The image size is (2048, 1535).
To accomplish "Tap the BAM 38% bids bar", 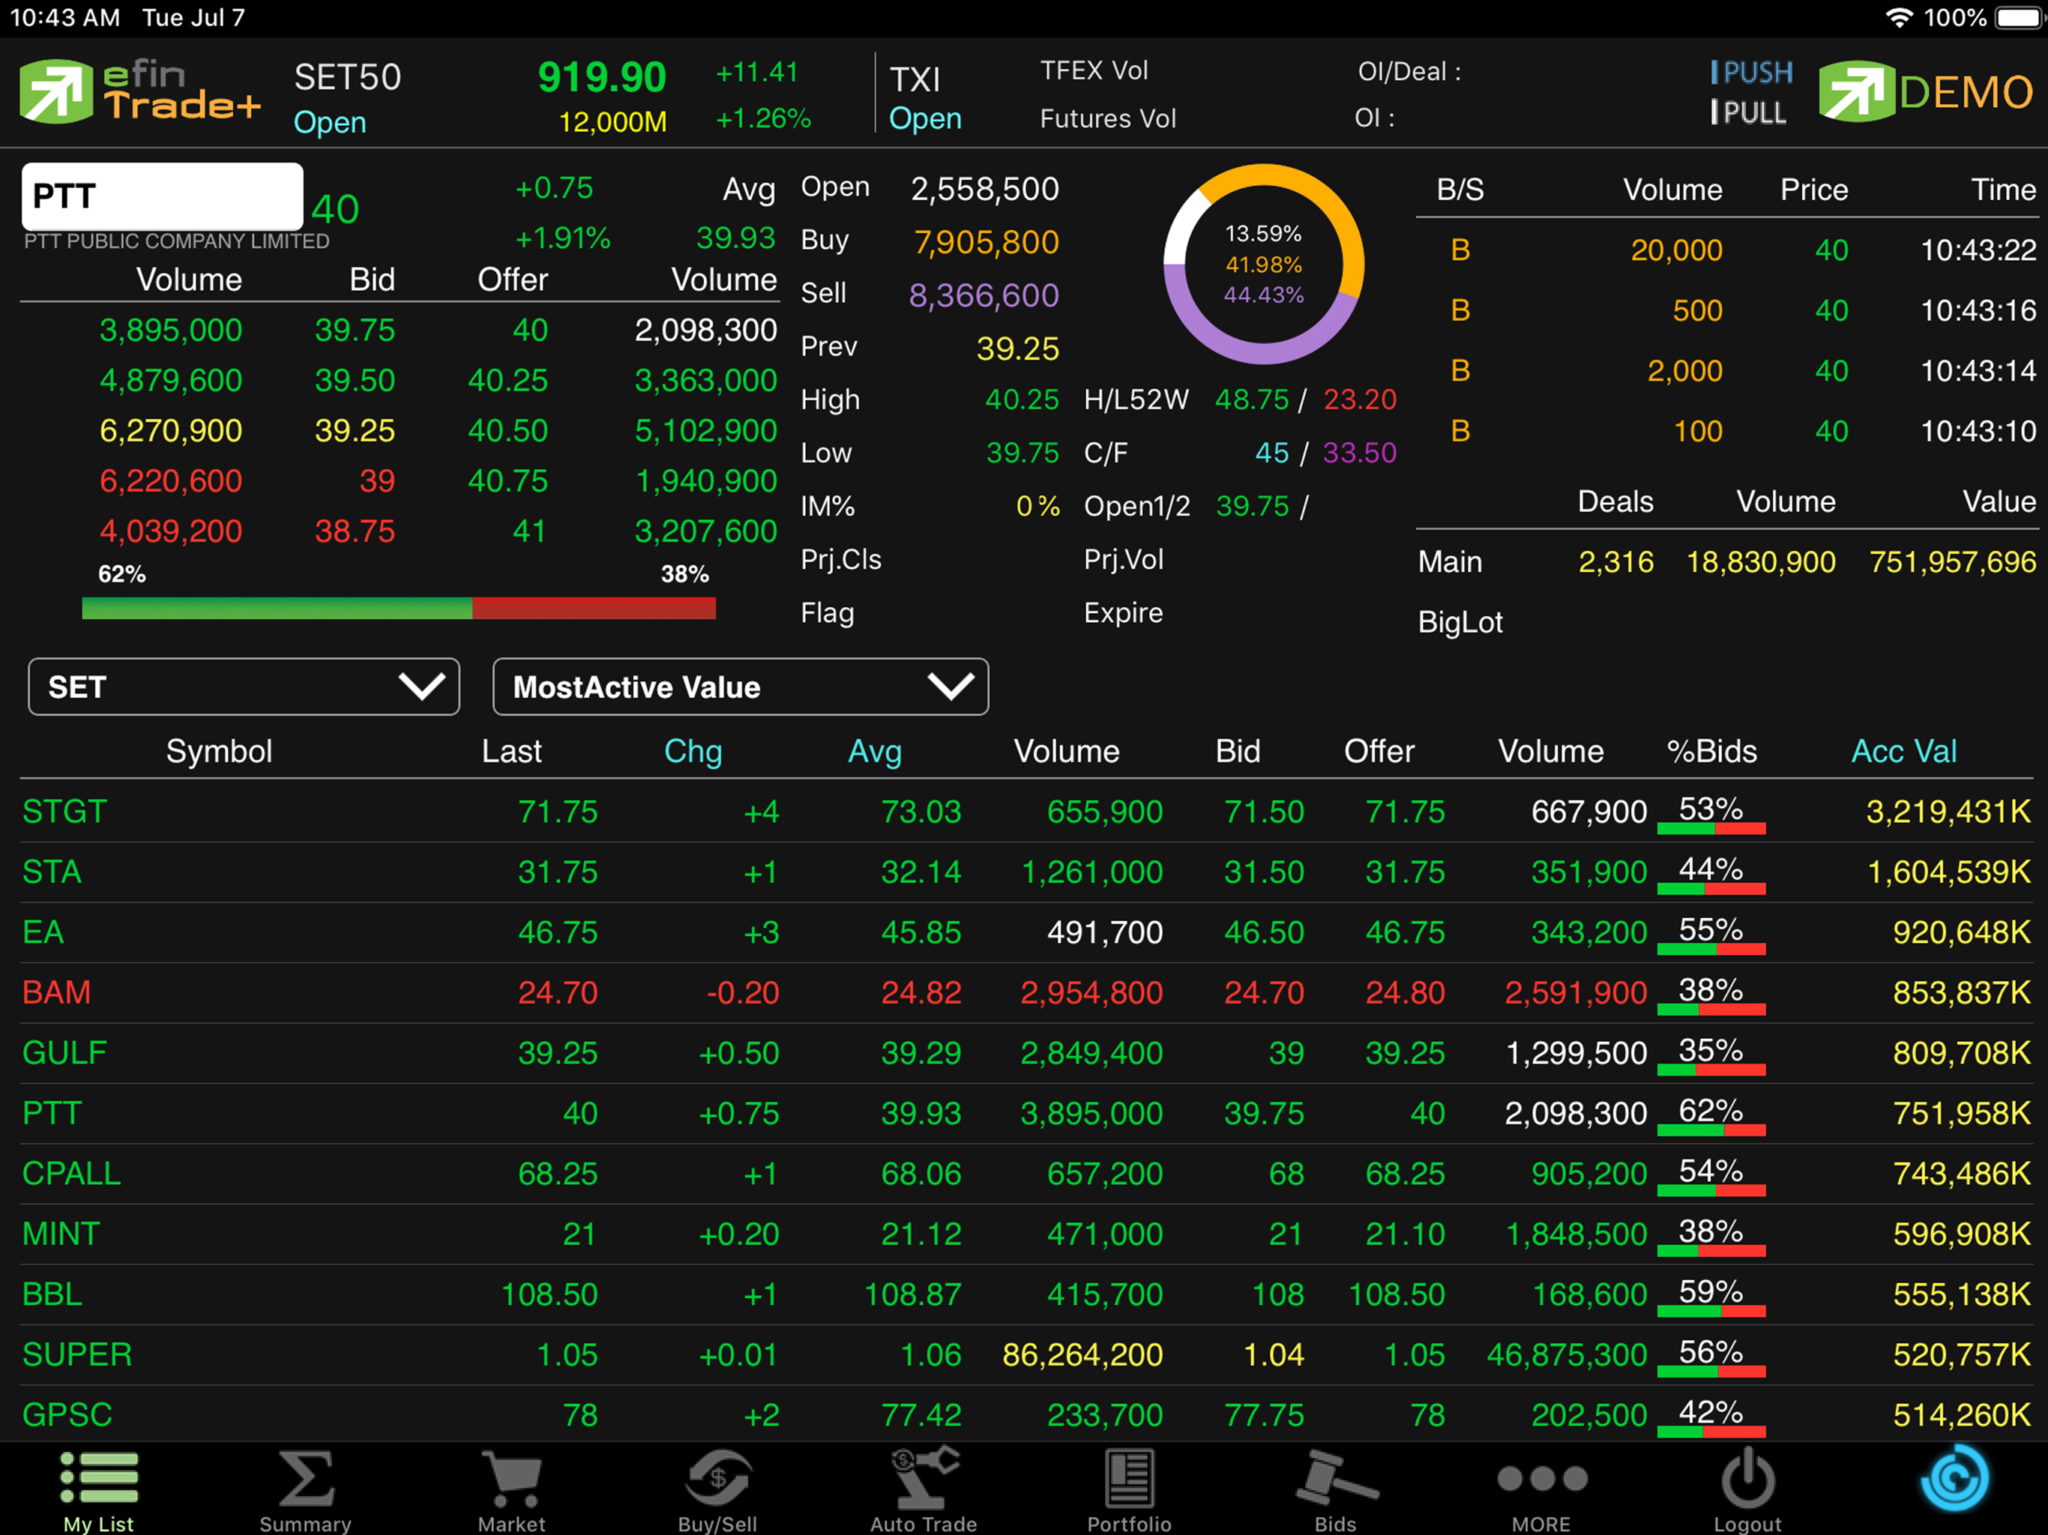I will coord(1711,1009).
